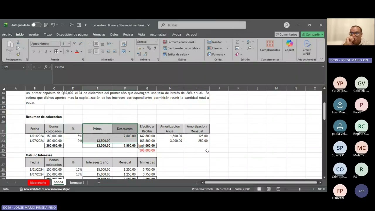
Task: Click Decrease Indent icon
Action: 109,51
